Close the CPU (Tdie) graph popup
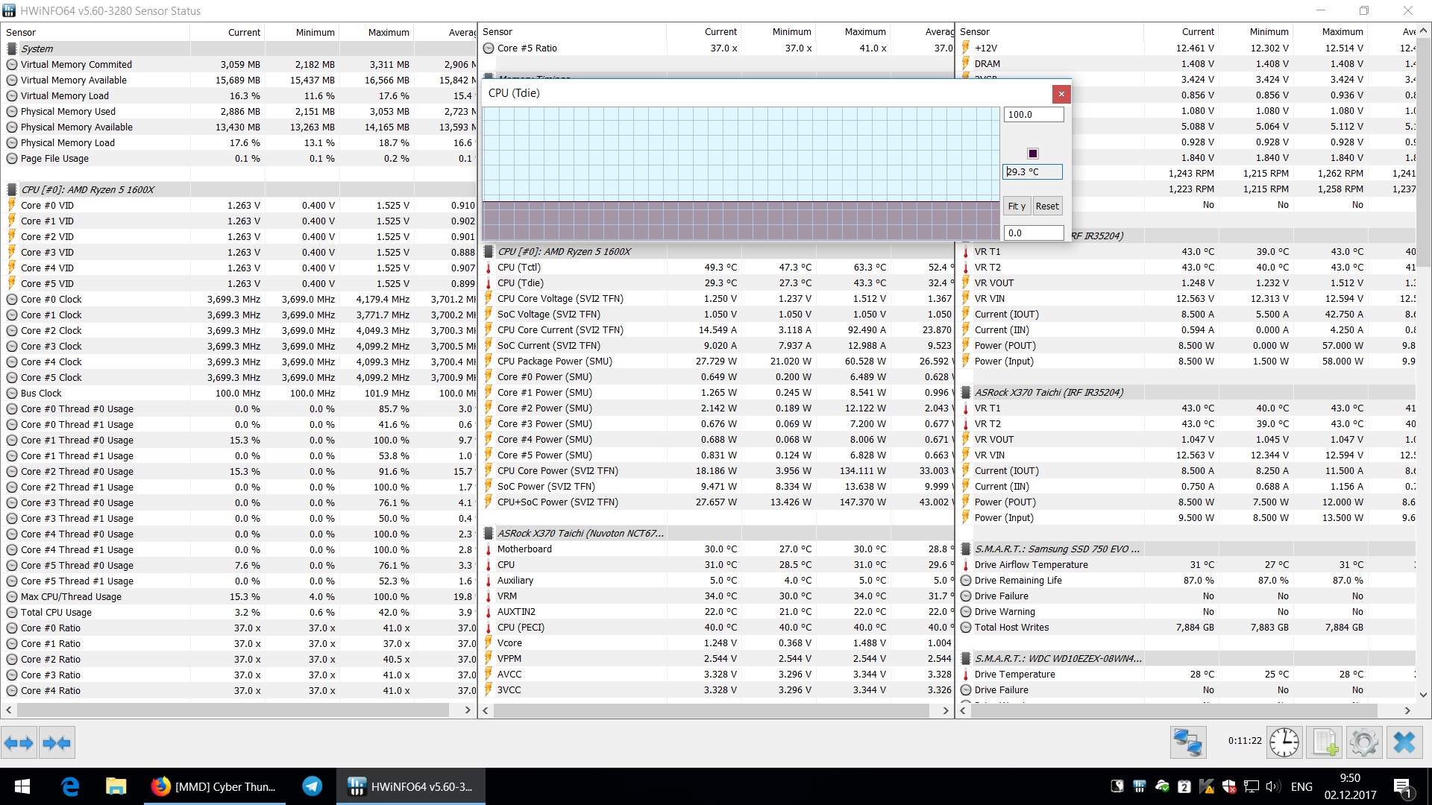 click(1061, 94)
